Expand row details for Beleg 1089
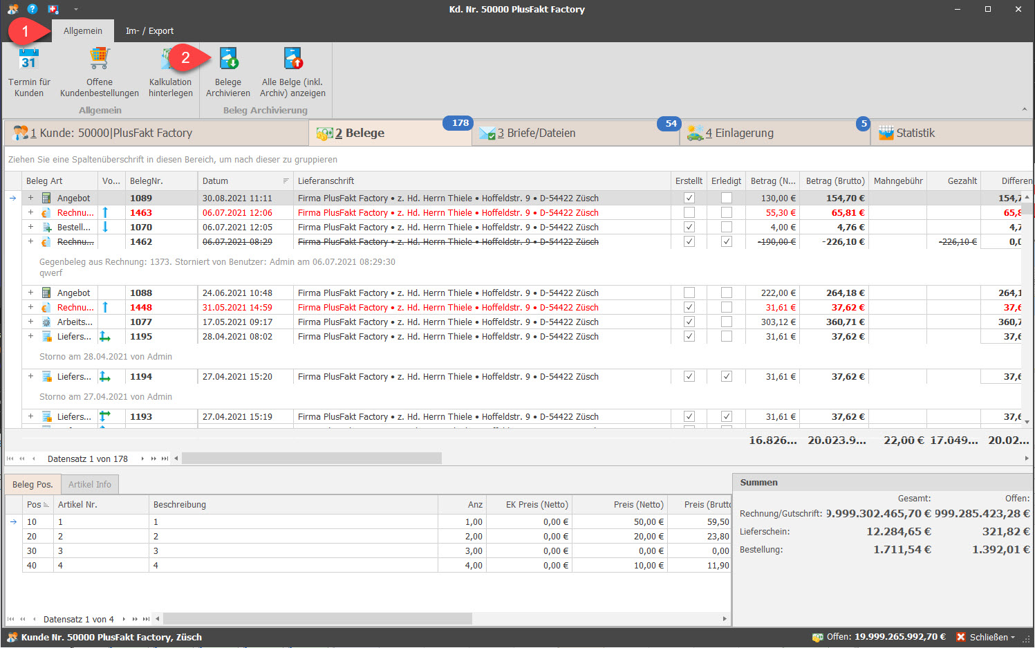Viewport: 1035px width, 648px height. (x=30, y=198)
